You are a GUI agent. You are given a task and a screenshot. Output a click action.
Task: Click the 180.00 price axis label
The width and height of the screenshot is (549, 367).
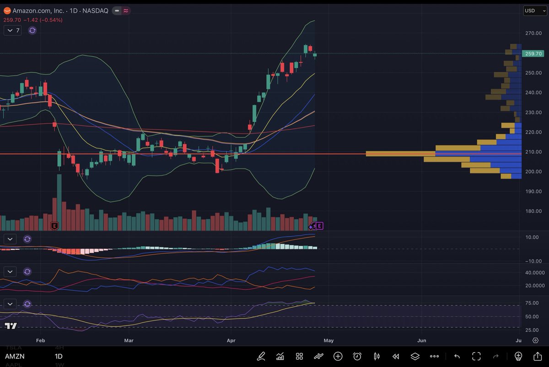(x=533, y=211)
